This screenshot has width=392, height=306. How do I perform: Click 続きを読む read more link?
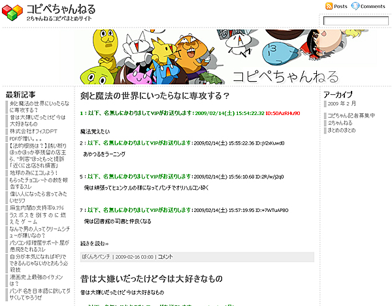(94, 243)
